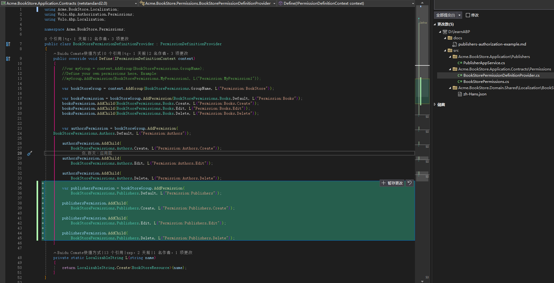Click the src folder icon
The width and height of the screenshot is (554, 283).
click(450, 50)
